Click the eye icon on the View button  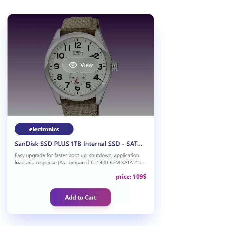tap(73, 65)
